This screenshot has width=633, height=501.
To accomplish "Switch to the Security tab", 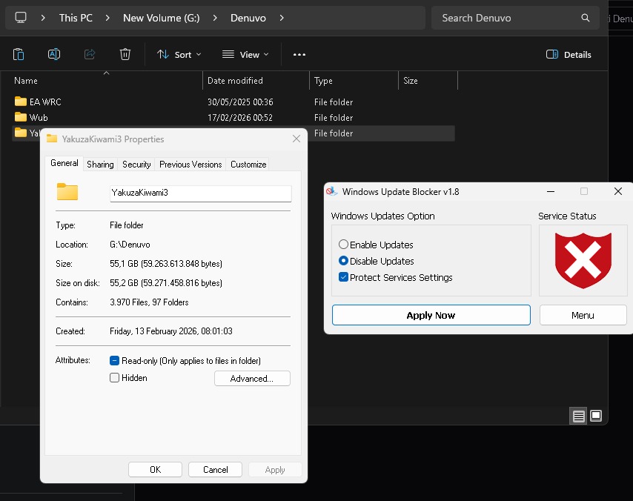I will tap(136, 165).
